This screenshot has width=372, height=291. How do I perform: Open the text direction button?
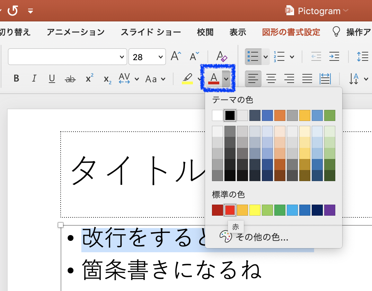[x=354, y=79]
